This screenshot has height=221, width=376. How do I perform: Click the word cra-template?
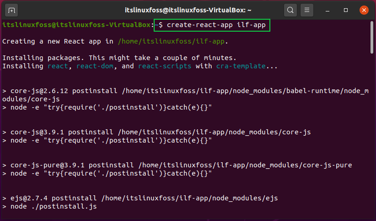241,66
